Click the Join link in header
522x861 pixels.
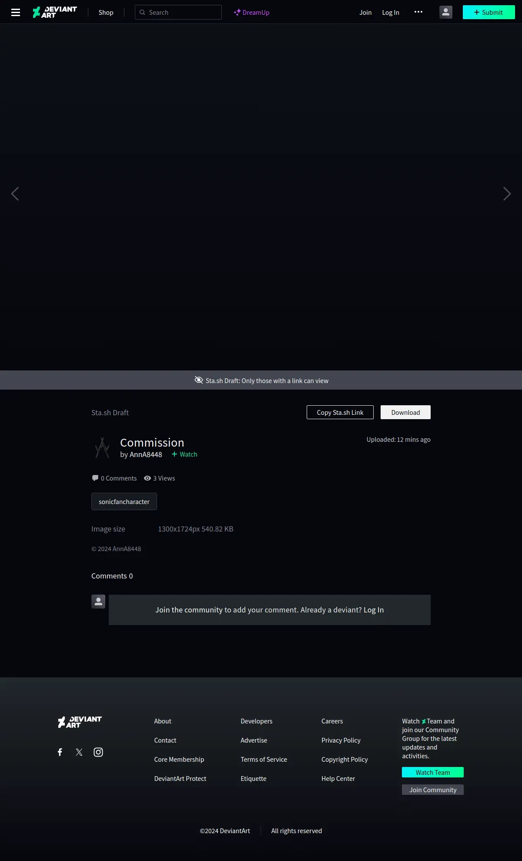pyautogui.click(x=365, y=12)
